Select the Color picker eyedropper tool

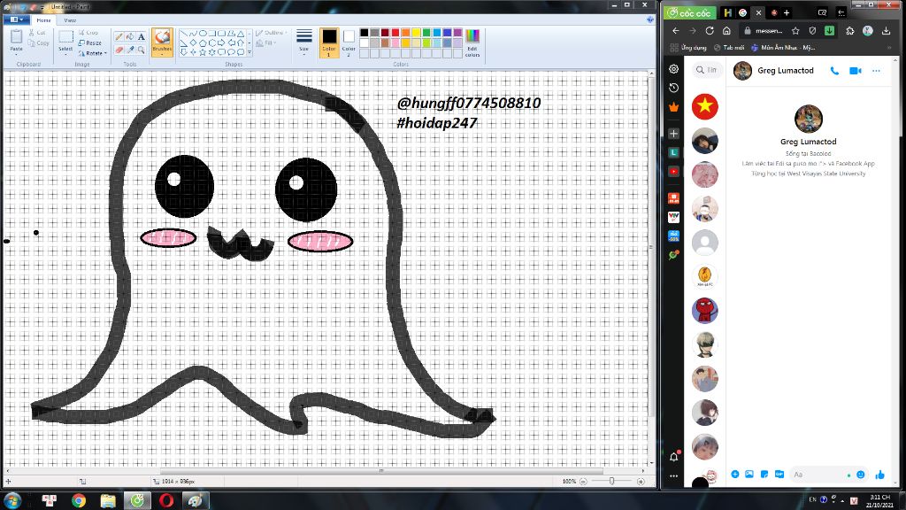[x=130, y=50]
